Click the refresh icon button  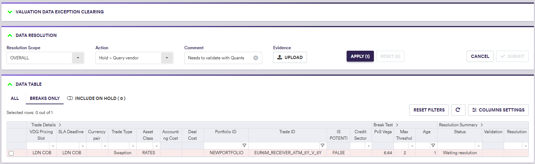click(458, 110)
